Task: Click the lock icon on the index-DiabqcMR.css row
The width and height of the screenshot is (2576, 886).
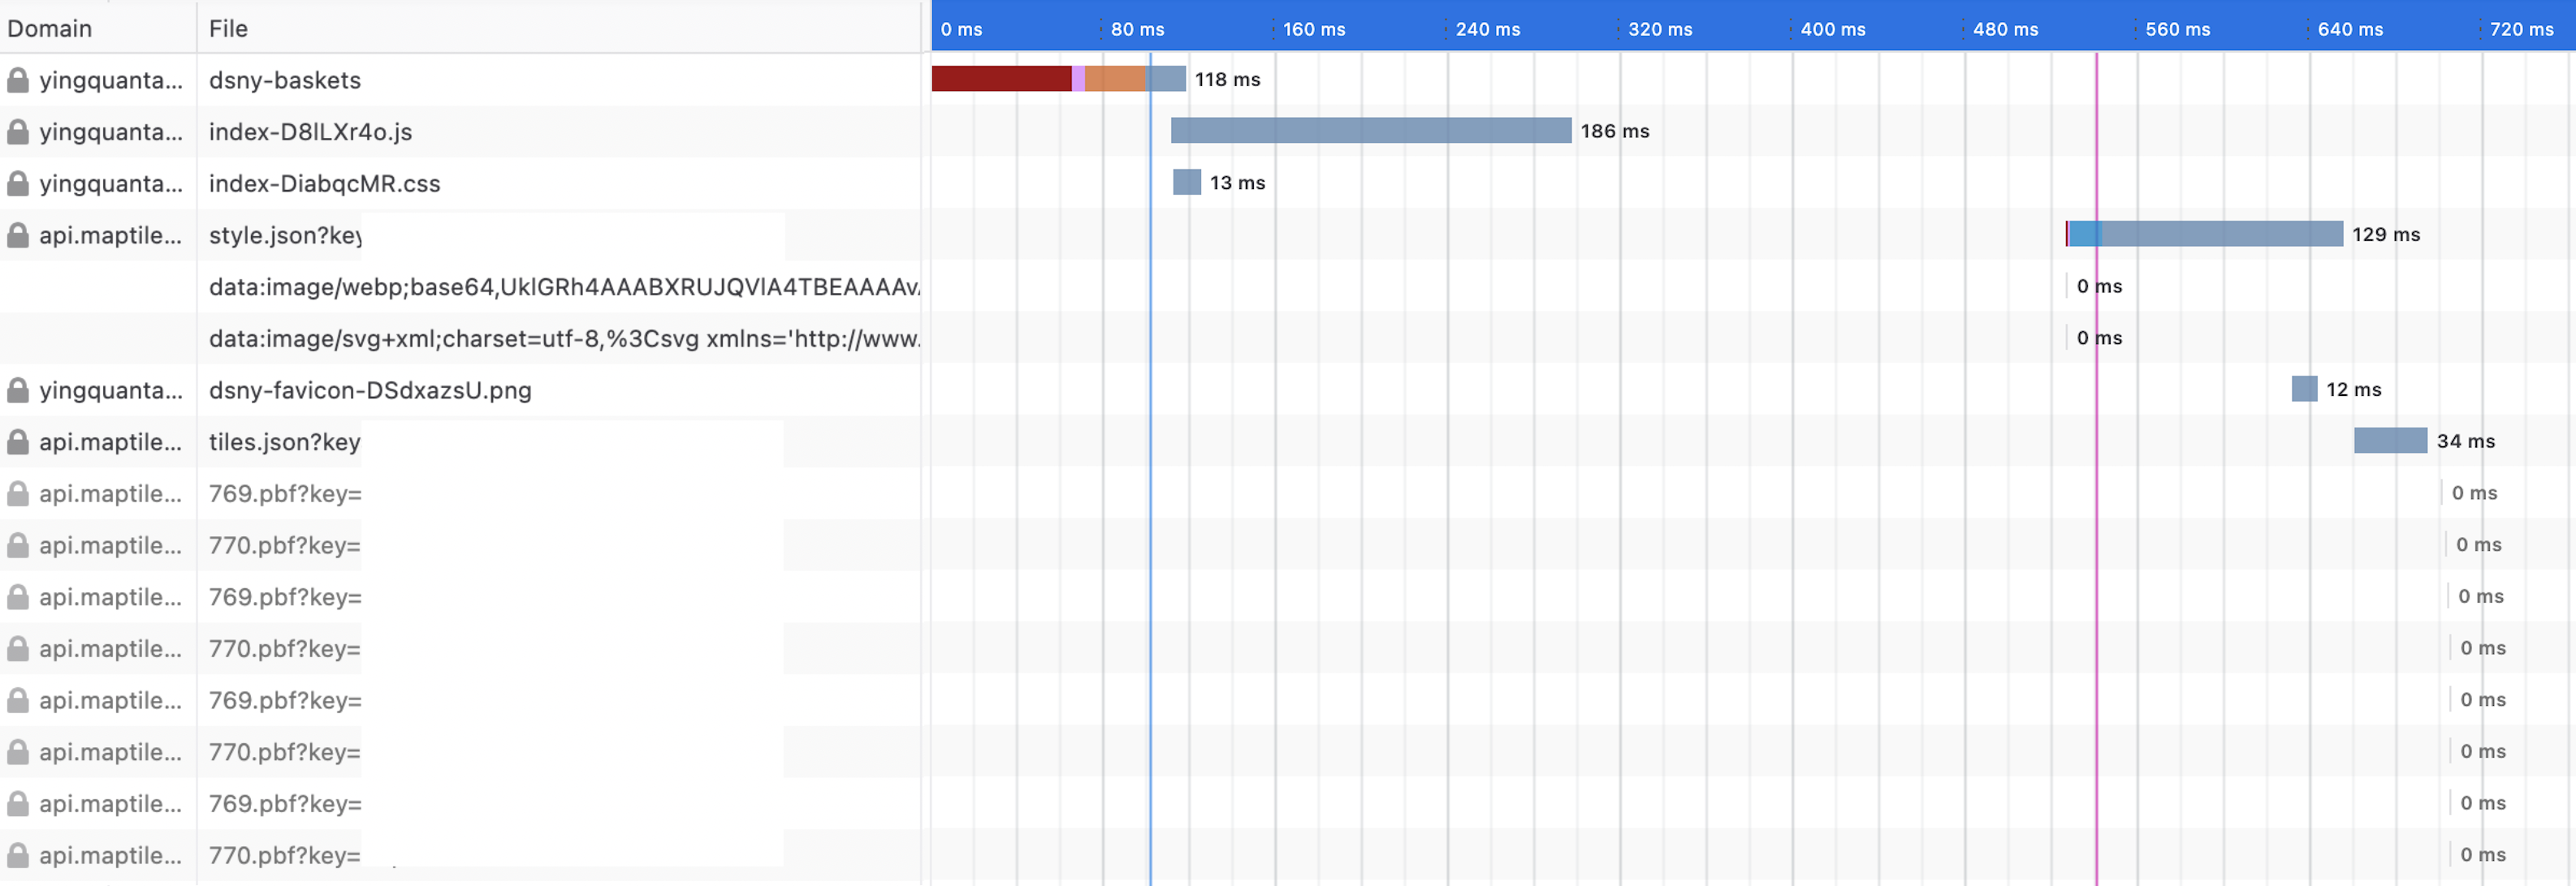Action: click(x=18, y=184)
